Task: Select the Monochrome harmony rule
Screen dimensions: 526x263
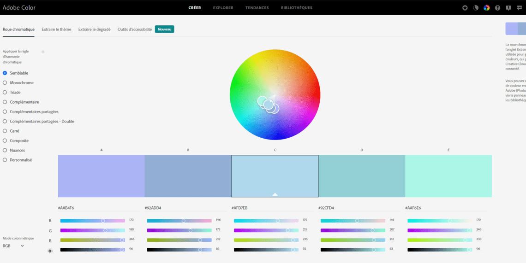Action: (x=18, y=83)
